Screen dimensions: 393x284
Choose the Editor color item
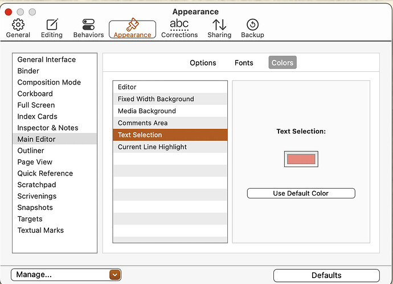coord(170,87)
